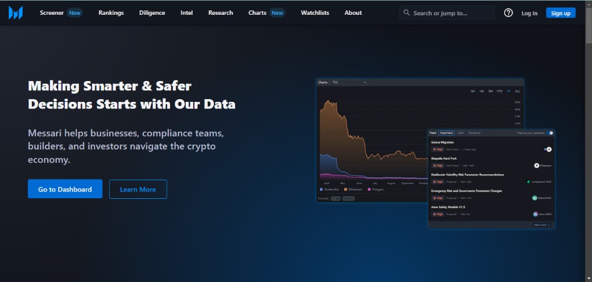Image resolution: width=592 pixels, height=282 pixels.
Task: Click High badge under Solana Migration
Action: coord(438,149)
